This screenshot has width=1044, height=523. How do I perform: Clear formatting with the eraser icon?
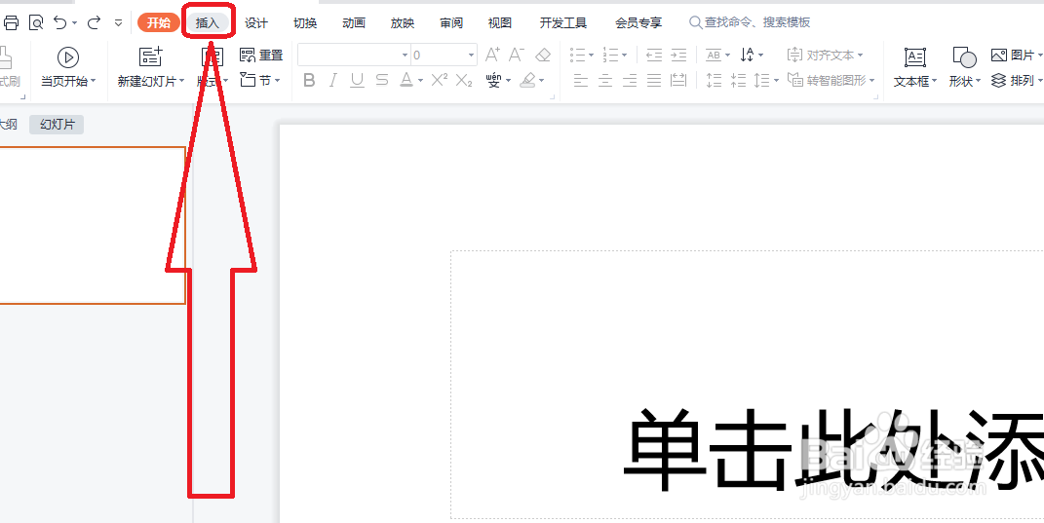543,55
